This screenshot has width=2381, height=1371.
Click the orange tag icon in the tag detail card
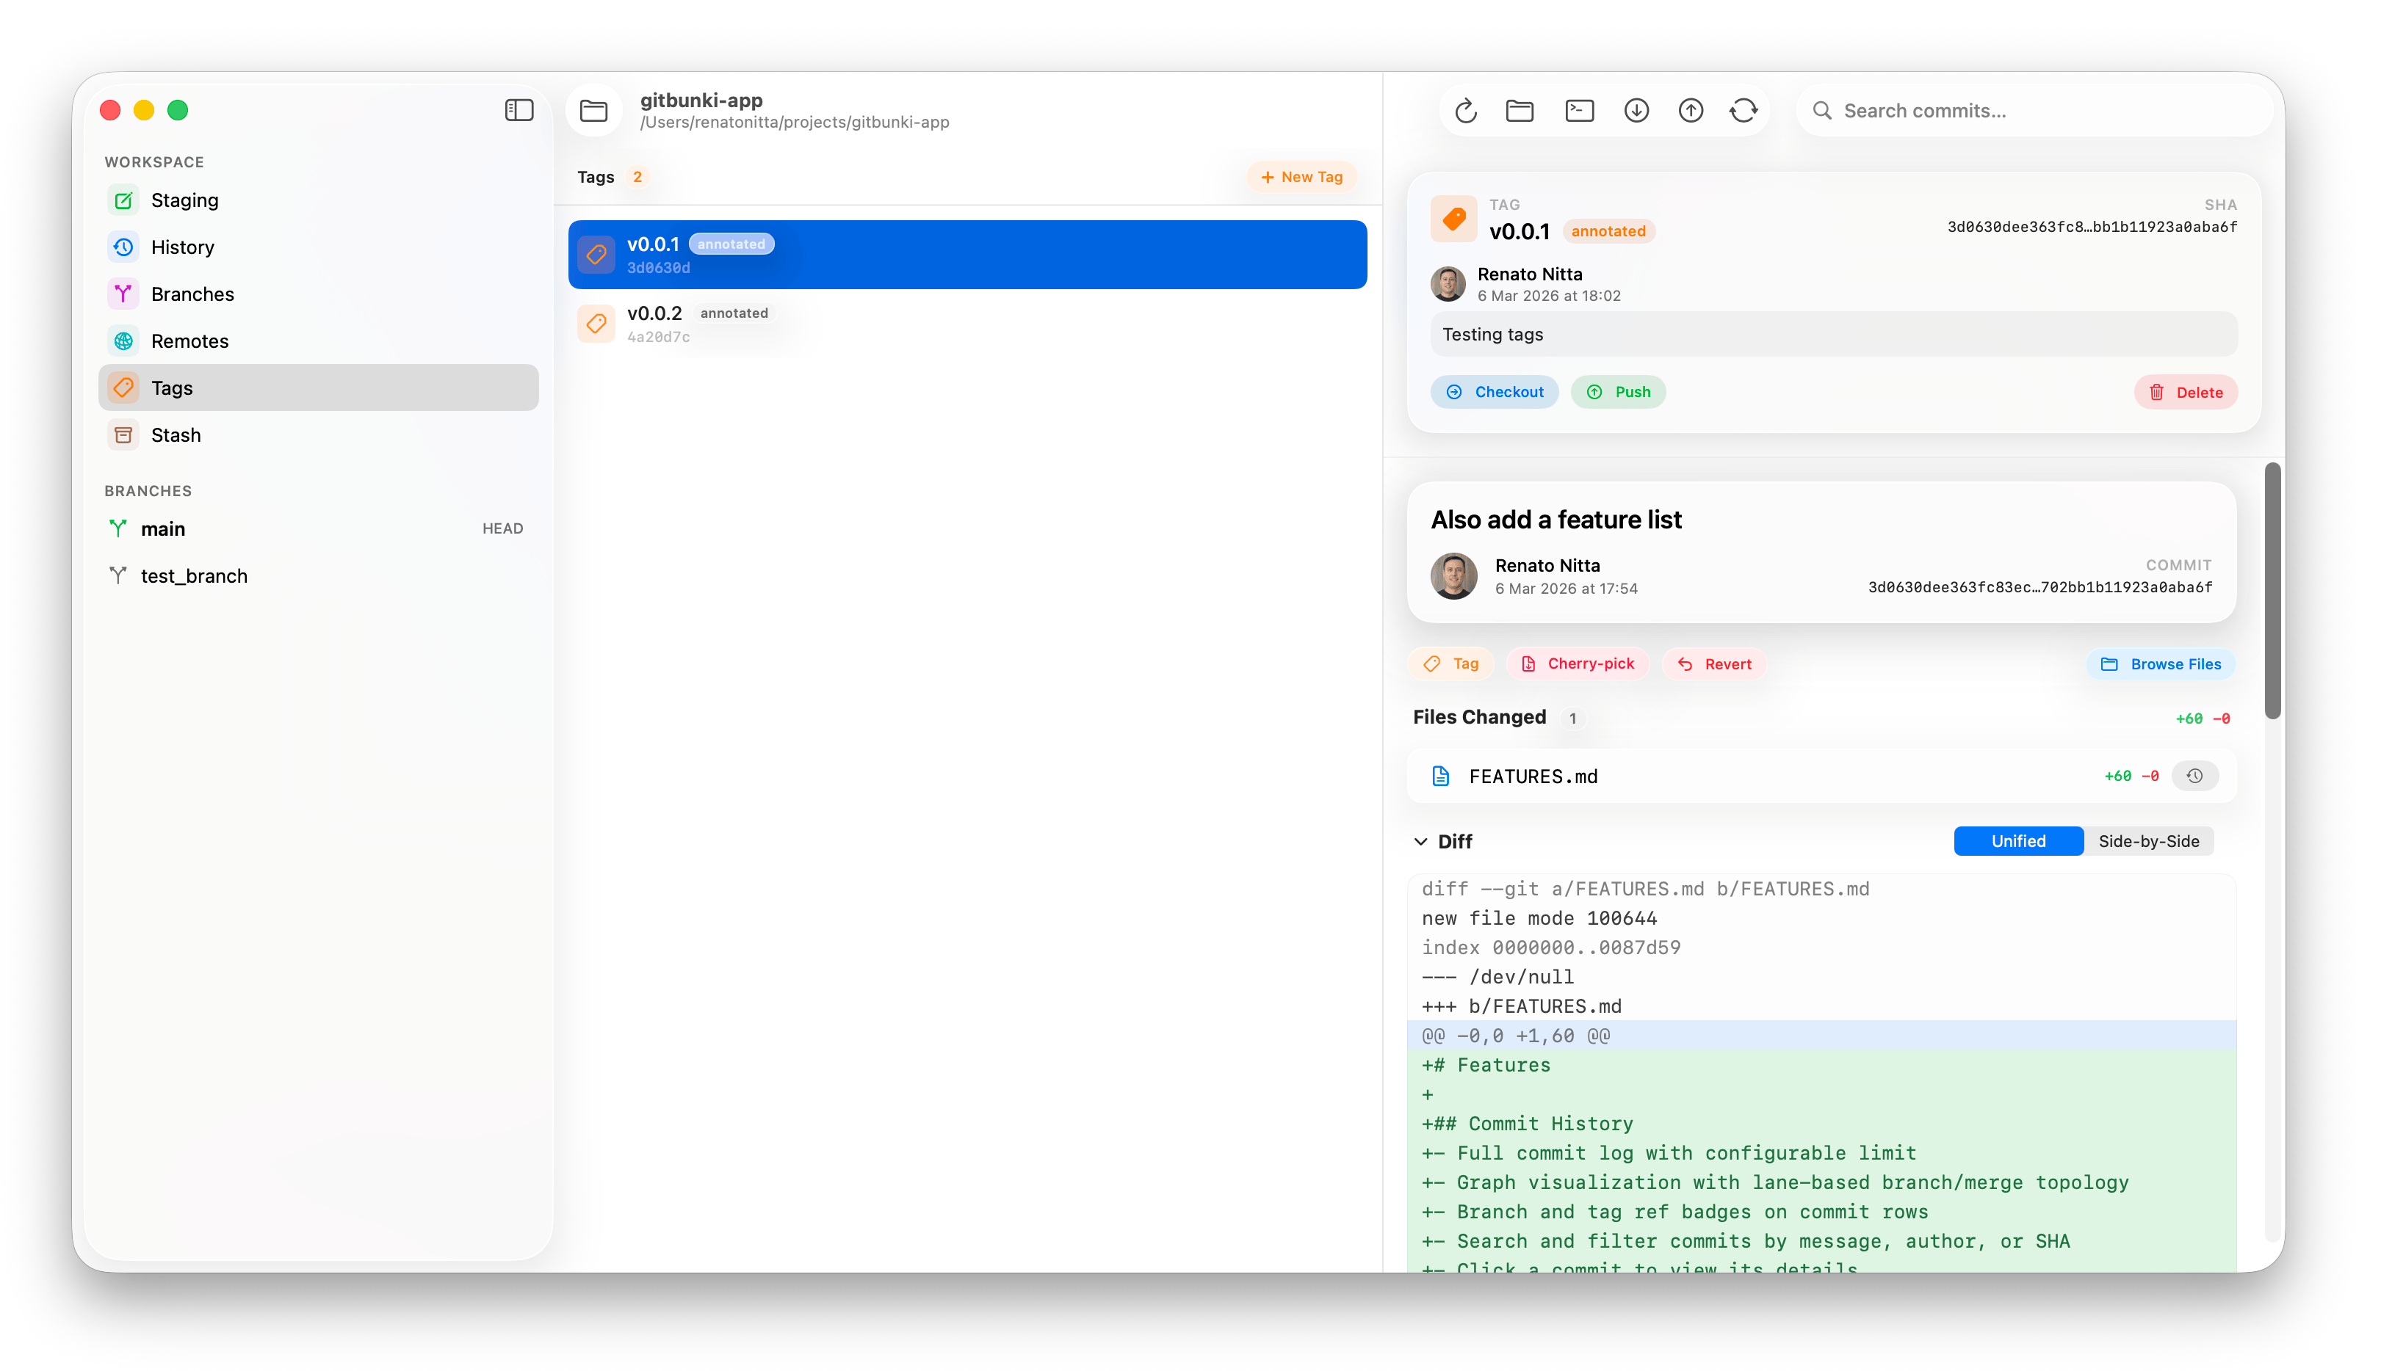[1454, 219]
